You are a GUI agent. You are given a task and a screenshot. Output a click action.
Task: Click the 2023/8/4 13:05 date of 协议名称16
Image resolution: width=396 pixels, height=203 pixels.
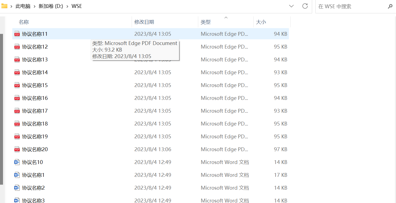[x=153, y=98]
